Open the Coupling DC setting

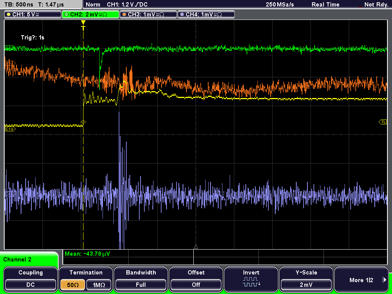[x=31, y=284]
